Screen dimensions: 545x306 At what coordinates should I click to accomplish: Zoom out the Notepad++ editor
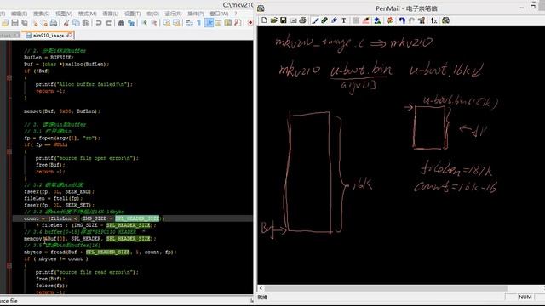(154, 23)
